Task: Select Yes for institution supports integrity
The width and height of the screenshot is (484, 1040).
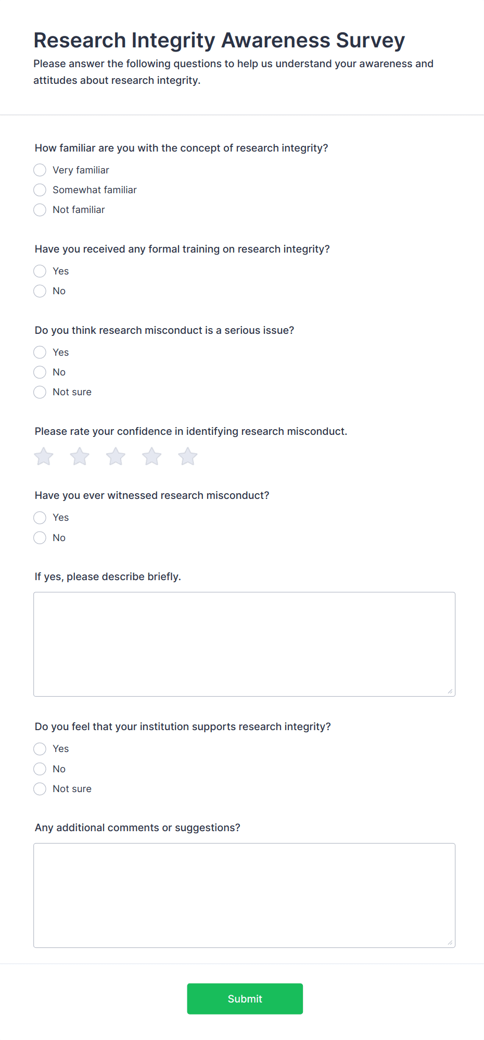Action: point(40,749)
